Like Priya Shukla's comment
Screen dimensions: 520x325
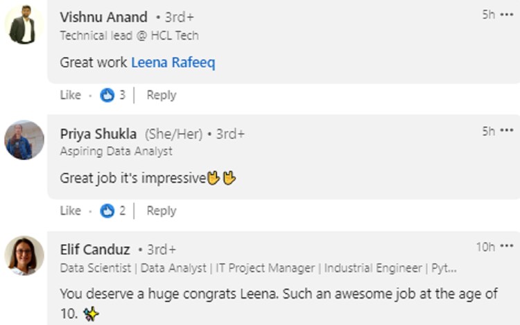70,211
